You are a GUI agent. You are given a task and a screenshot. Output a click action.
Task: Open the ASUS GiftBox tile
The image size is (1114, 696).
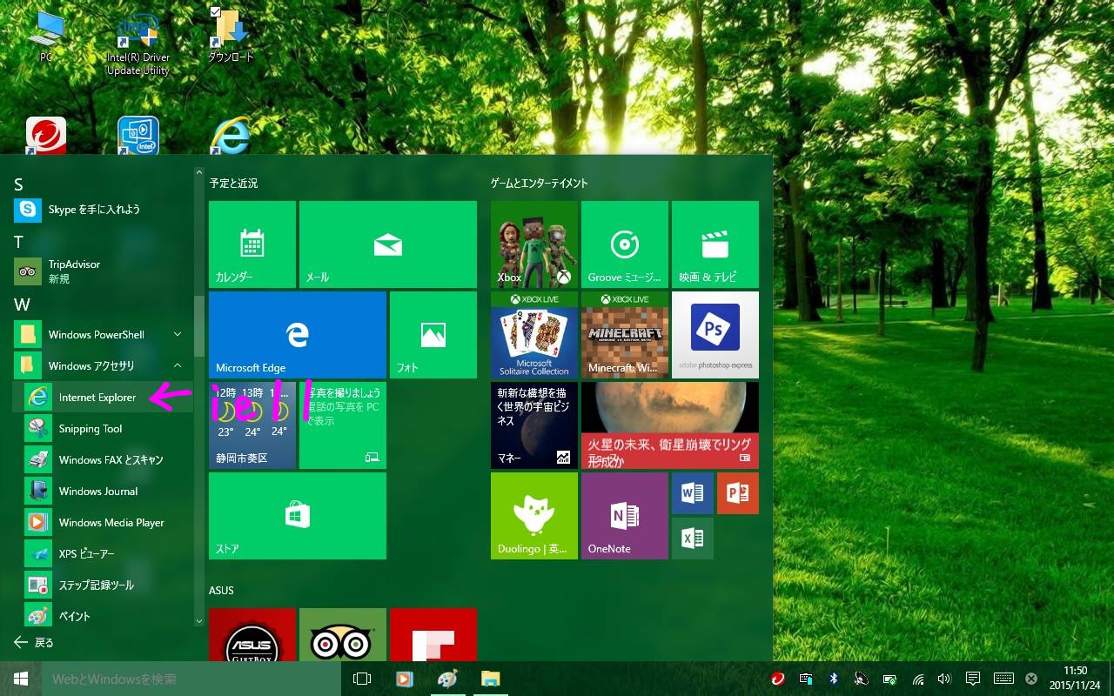coord(252,635)
